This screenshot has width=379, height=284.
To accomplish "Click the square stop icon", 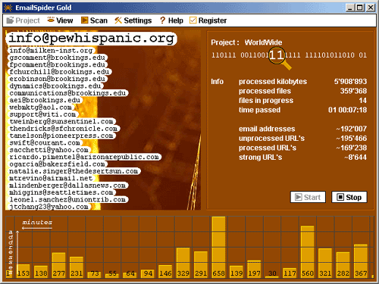I will pyautogui.click(x=340, y=197).
